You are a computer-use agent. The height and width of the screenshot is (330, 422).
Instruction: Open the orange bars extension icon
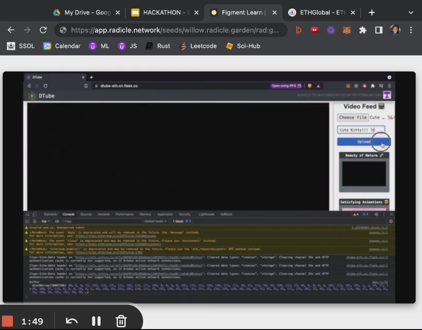coord(299,30)
